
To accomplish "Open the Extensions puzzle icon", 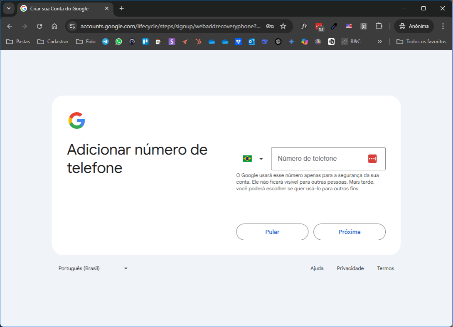I will (x=379, y=26).
